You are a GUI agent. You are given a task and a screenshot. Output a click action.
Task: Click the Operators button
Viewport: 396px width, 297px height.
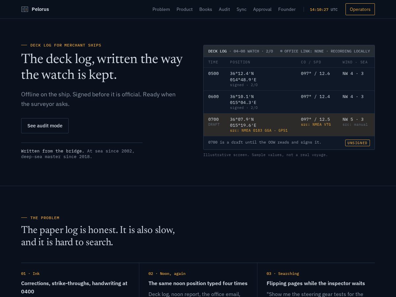point(360,9)
